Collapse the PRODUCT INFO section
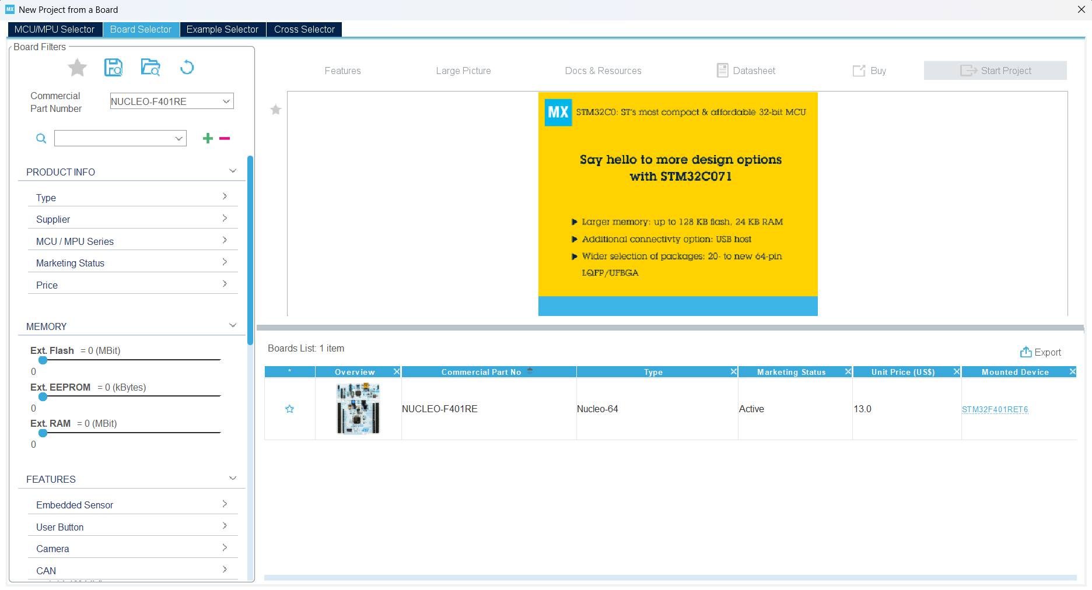This screenshot has height=590, width=1092. pyautogui.click(x=233, y=171)
